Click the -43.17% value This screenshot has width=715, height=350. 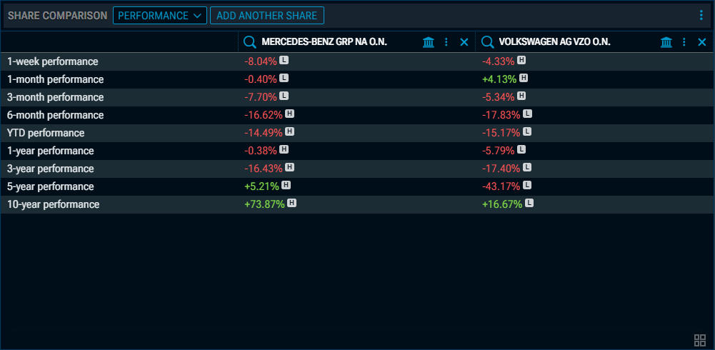(x=501, y=186)
